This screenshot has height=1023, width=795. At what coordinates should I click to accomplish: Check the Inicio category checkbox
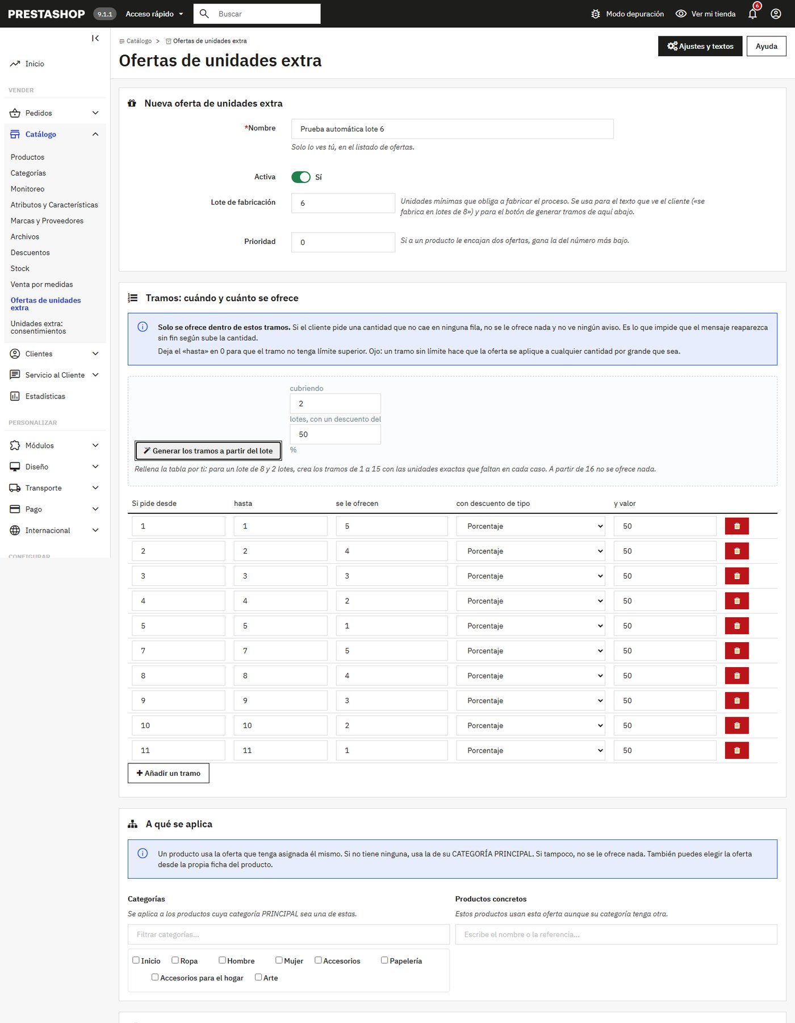[x=136, y=960]
